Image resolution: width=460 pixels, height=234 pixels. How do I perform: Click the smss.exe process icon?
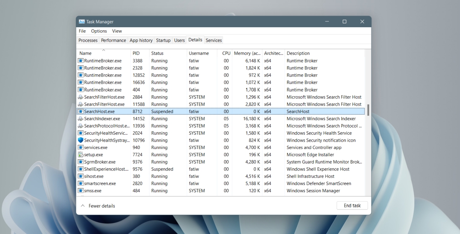pyautogui.click(x=80, y=191)
